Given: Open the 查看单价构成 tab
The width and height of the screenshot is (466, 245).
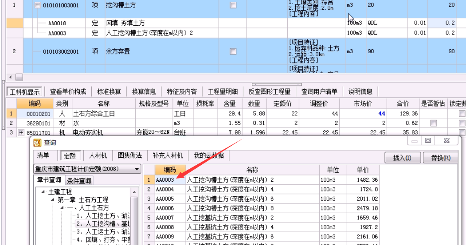Looking at the screenshot, I should pos(68,92).
